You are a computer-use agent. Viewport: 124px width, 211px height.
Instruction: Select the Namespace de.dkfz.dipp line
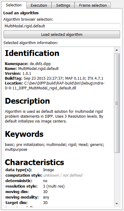[x=28, y=64]
